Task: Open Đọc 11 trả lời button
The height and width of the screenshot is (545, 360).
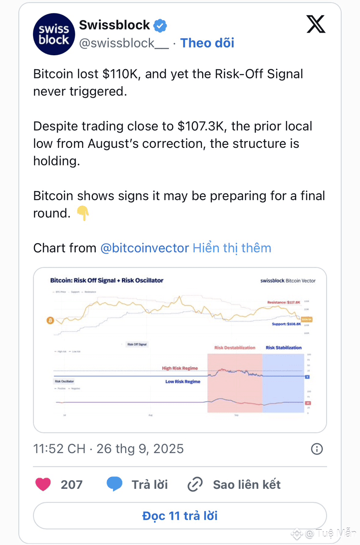Action: (x=180, y=516)
